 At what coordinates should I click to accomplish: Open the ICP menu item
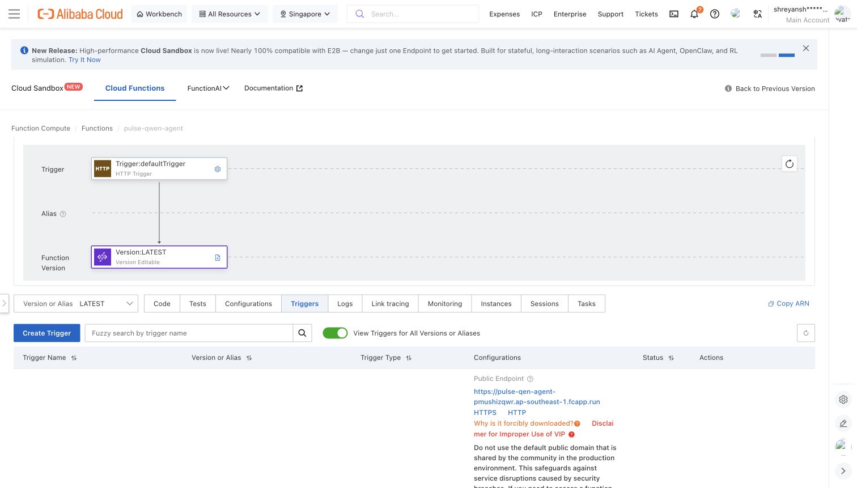click(x=537, y=14)
